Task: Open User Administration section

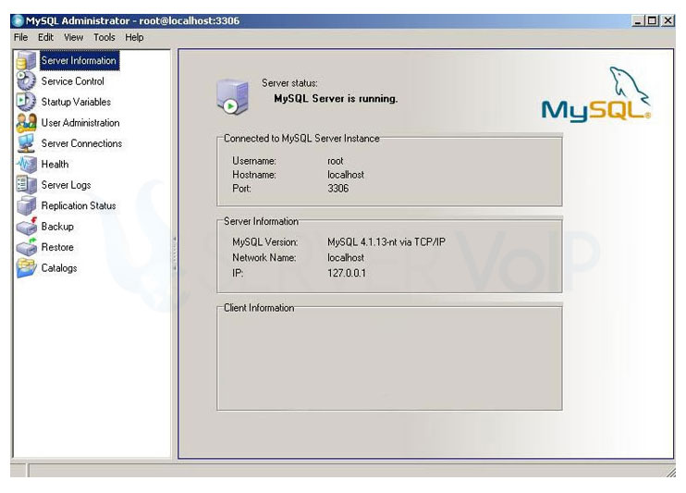Action: [x=80, y=123]
